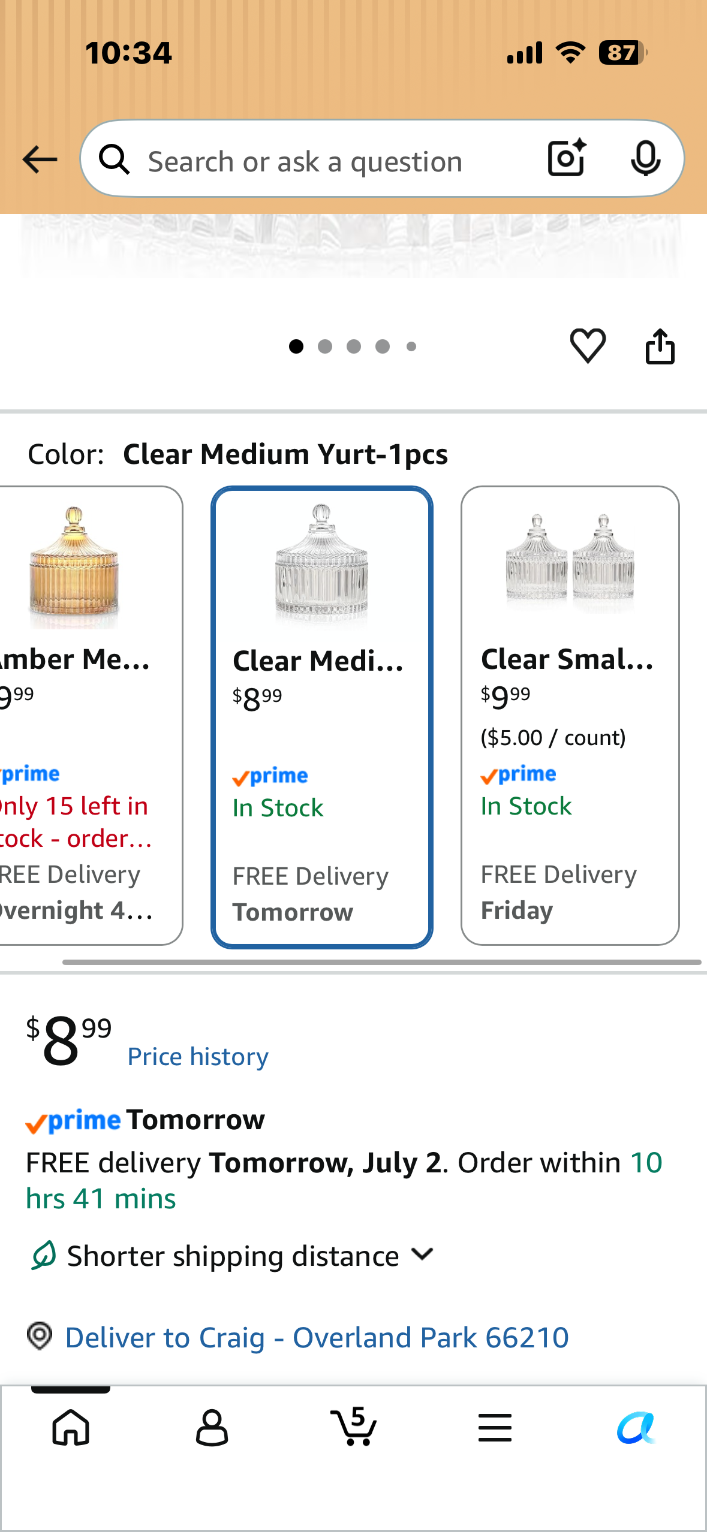The width and height of the screenshot is (707, 1532).
Task: Go to Home tab in bottom bar
Action: (x=71, y=1427)
